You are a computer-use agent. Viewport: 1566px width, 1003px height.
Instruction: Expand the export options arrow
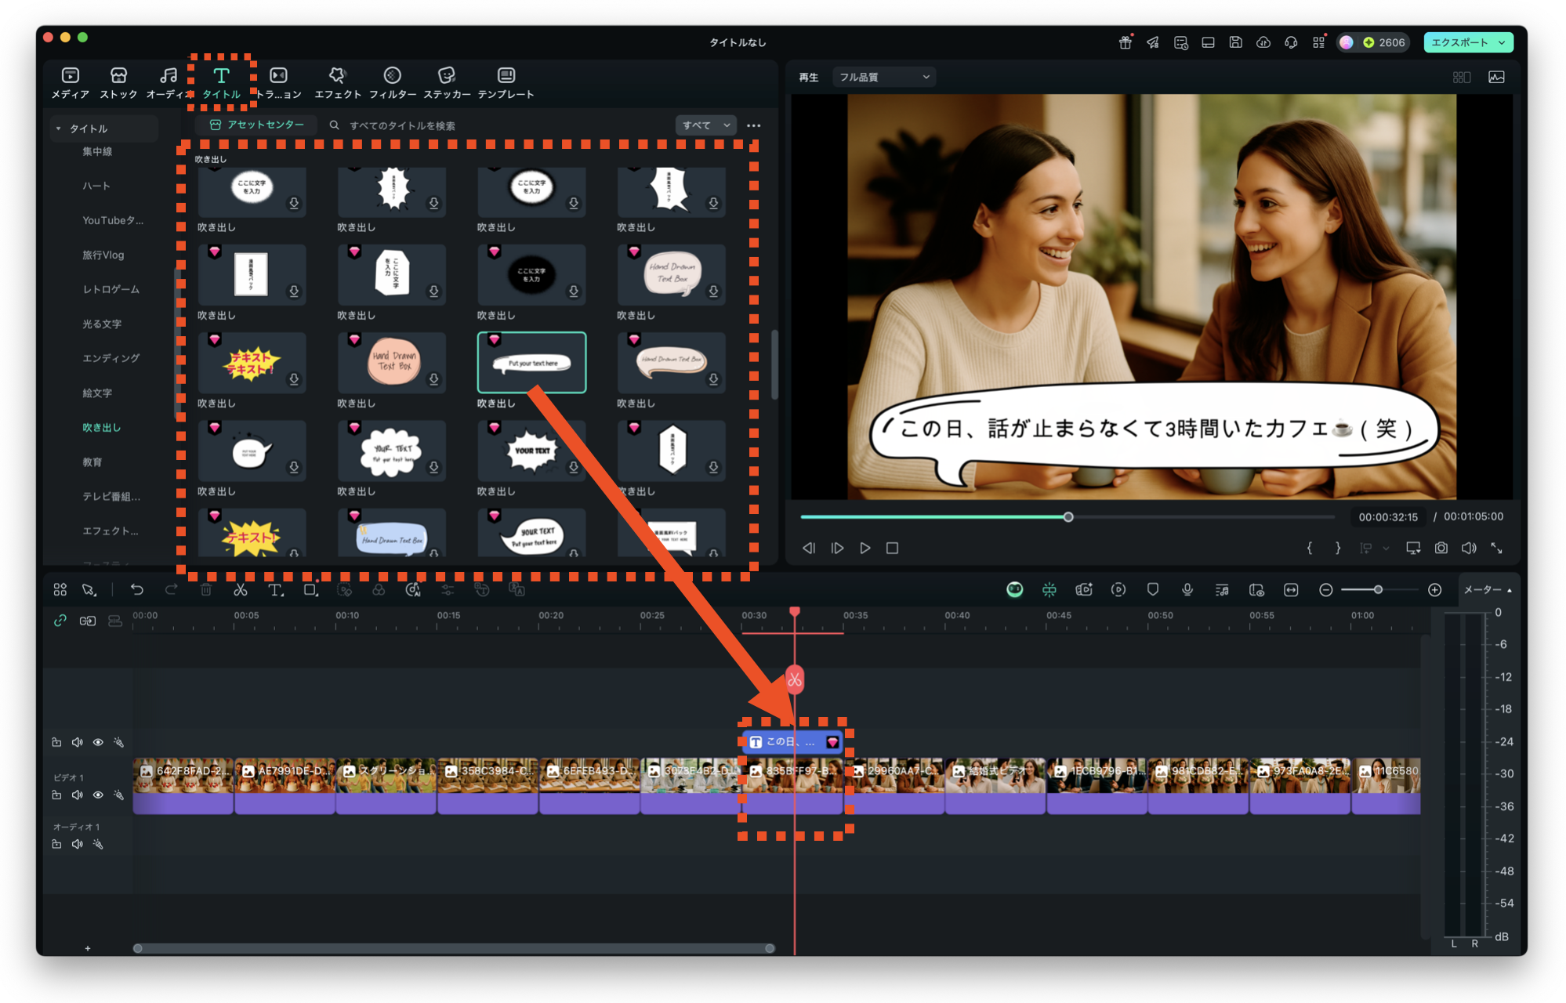[1502, 42]
